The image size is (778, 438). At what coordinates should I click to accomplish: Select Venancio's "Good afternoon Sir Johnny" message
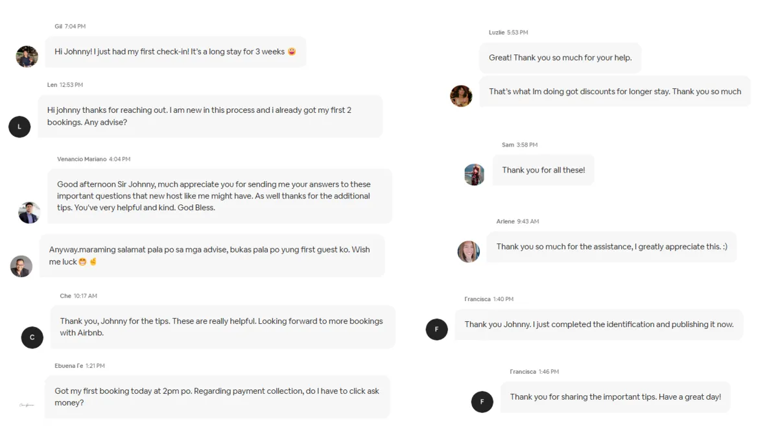[219, 196]
